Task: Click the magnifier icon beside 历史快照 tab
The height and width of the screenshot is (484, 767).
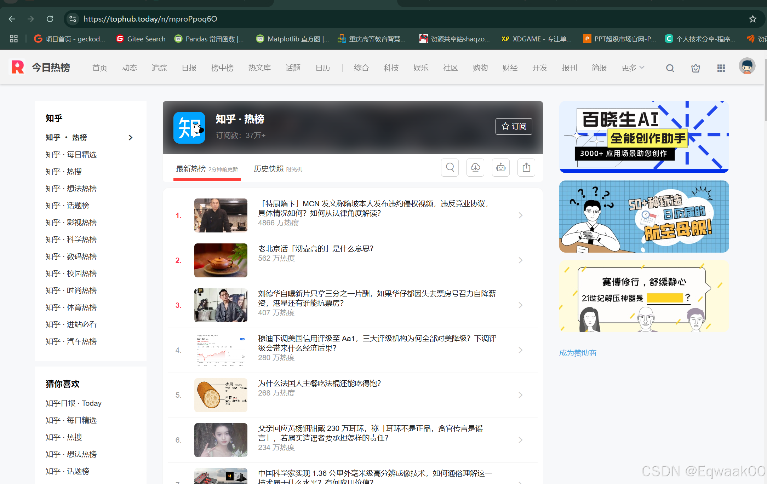Action: point(450,167)
